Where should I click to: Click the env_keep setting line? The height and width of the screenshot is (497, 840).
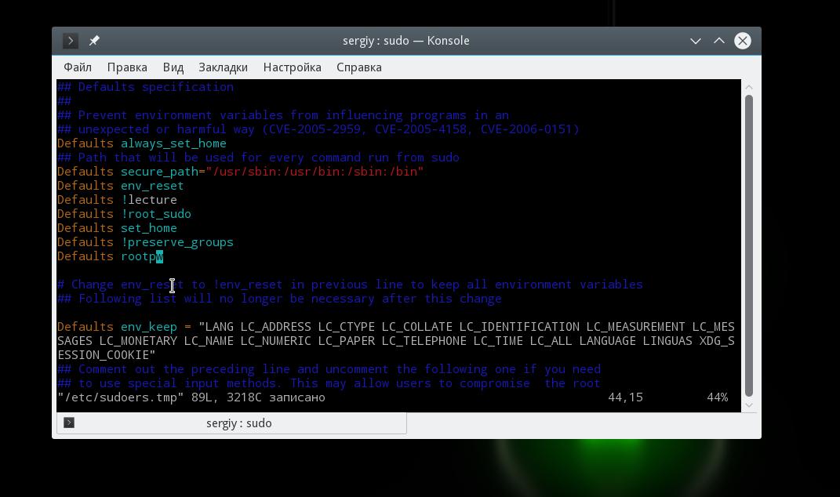pos(396,341)
